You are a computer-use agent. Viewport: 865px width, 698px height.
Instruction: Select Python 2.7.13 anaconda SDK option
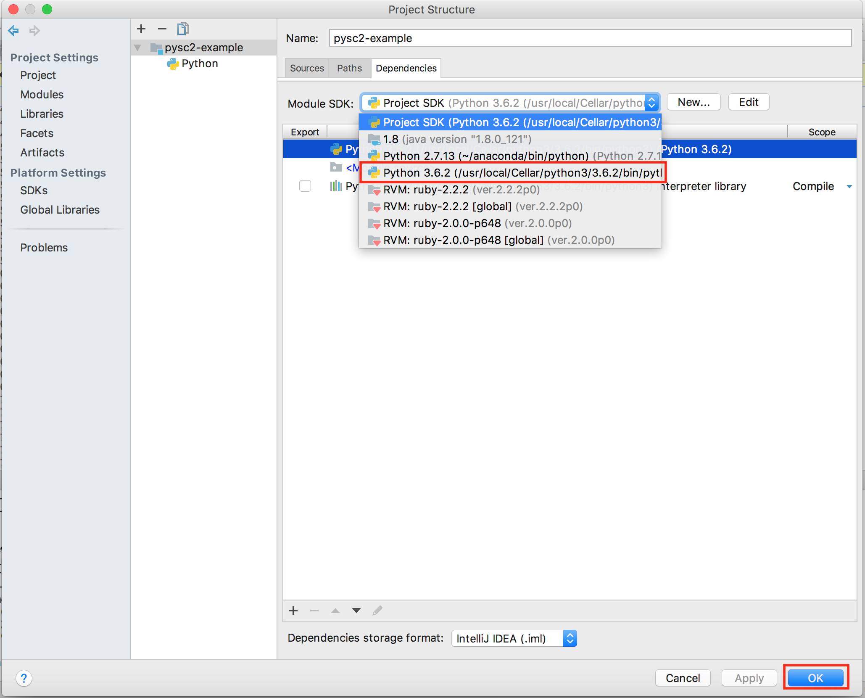click(485, 156)
